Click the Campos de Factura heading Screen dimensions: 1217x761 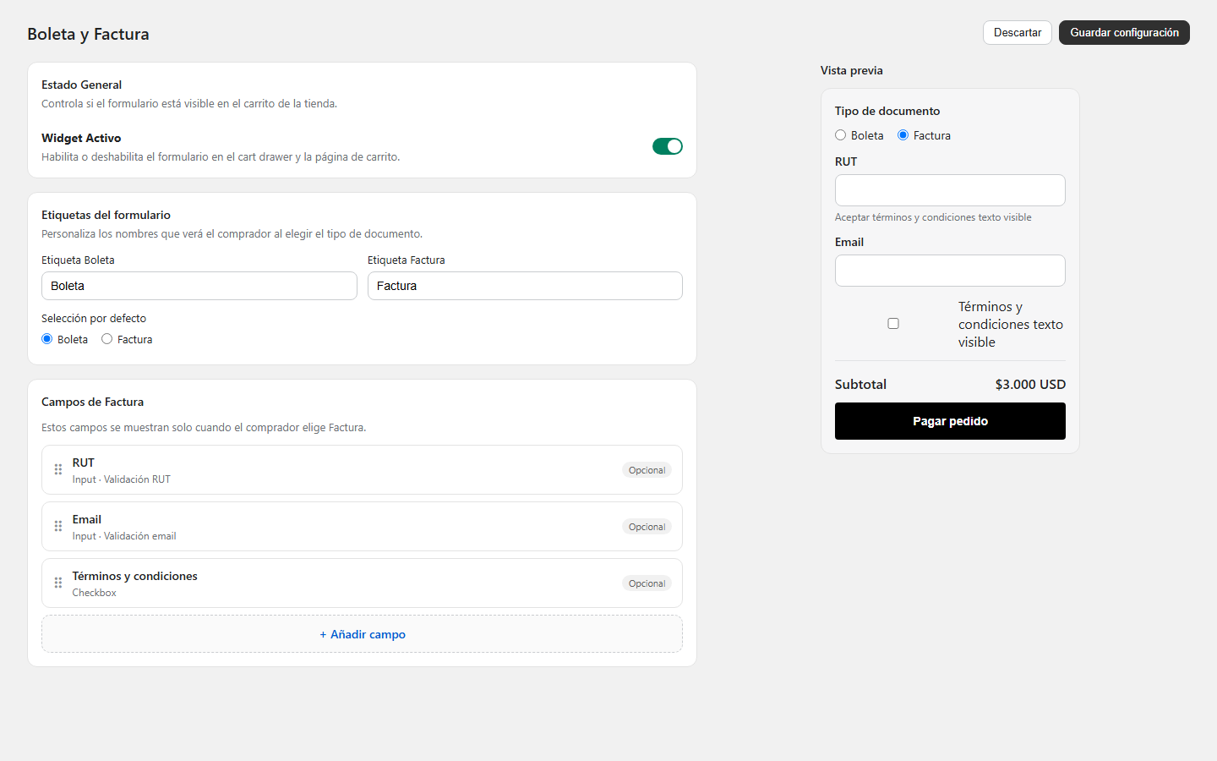pyautogui.click(x=92, y=402)
